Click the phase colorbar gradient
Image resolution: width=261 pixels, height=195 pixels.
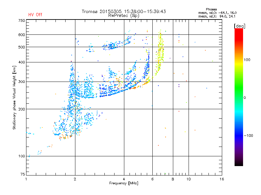239,97
